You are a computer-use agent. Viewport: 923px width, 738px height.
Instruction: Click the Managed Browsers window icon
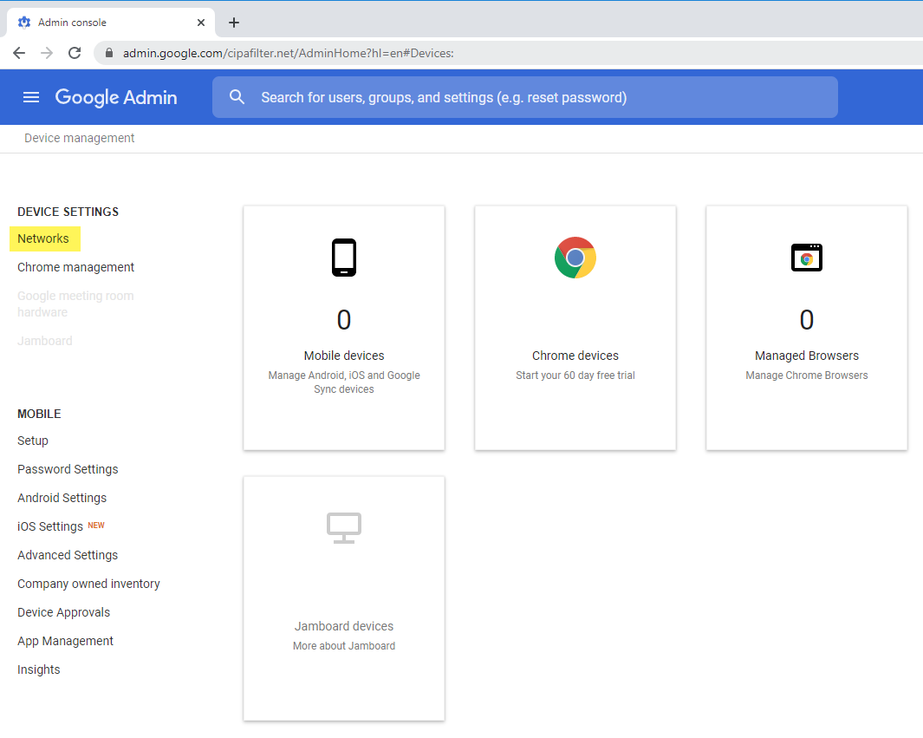807,258
